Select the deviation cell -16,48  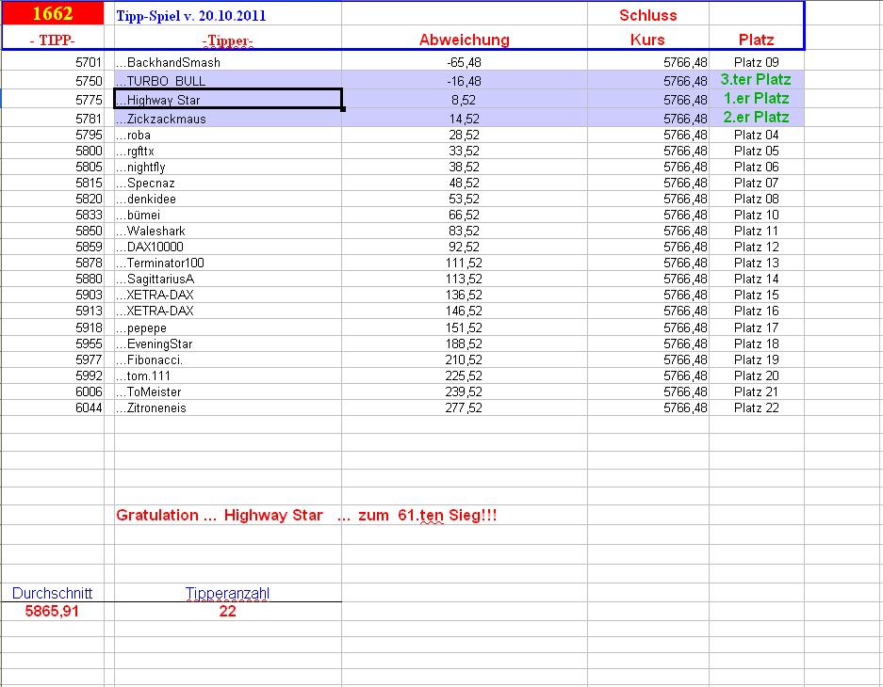point(464,81)
